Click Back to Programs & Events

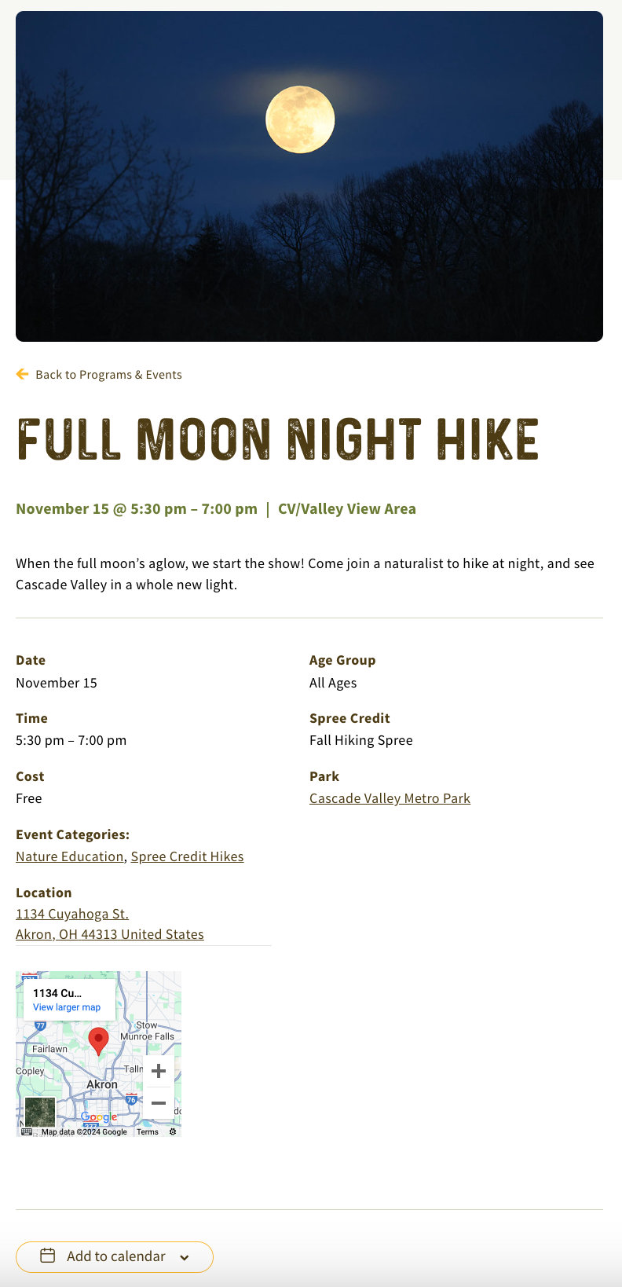(x=108, y=374)
